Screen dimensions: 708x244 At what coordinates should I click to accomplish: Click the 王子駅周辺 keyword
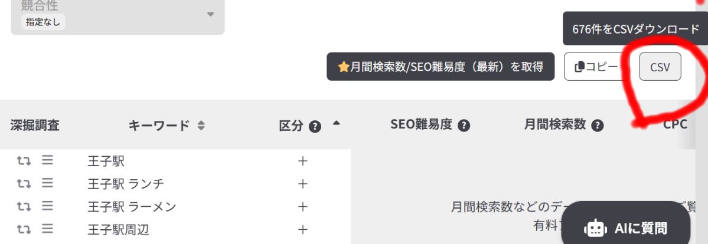coord(118,229)
